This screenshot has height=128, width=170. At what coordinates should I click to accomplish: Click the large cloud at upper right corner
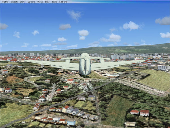point(163,21)
